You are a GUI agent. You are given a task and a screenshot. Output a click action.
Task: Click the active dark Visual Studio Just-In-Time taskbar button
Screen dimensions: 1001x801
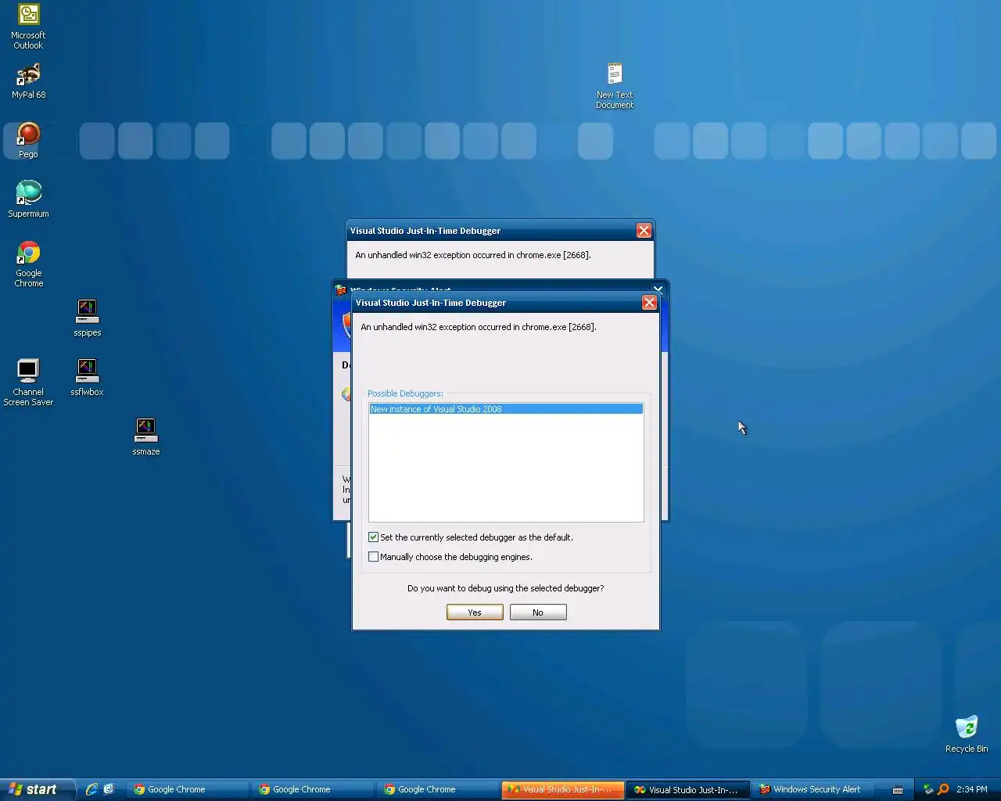point(688,789)
